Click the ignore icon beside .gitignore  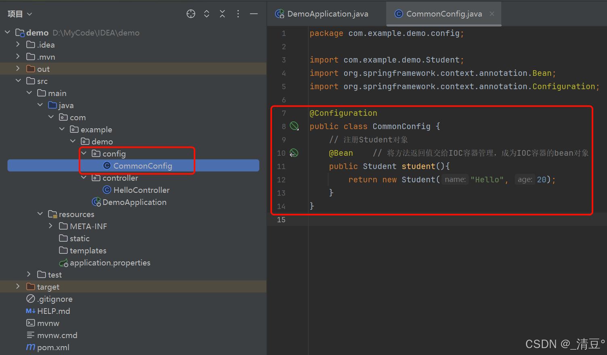click(31, 299)
